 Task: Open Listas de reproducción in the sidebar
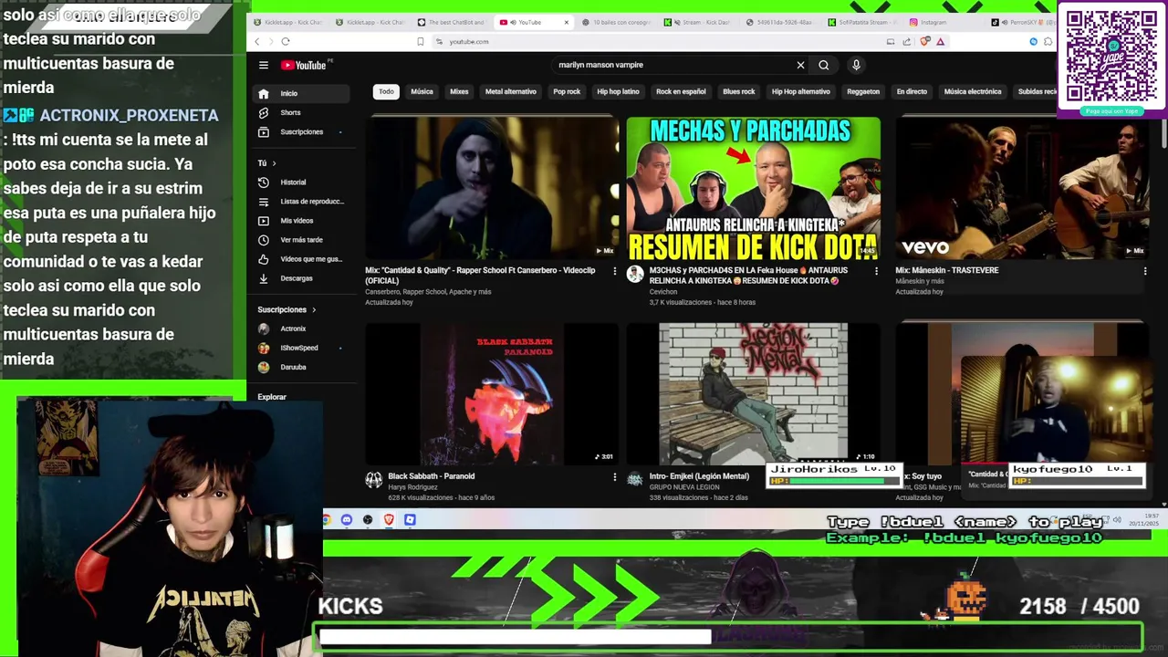(x=301, y=201)
